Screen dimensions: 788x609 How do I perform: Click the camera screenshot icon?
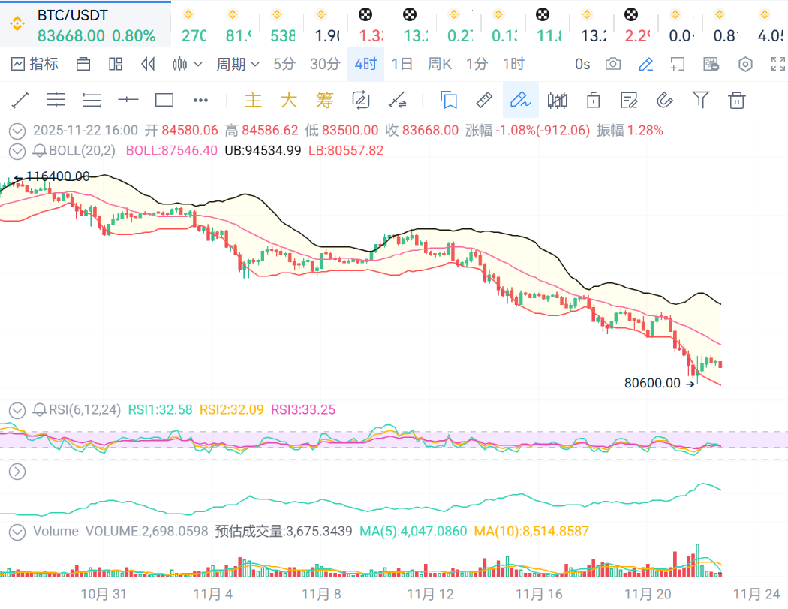[613, 64]
